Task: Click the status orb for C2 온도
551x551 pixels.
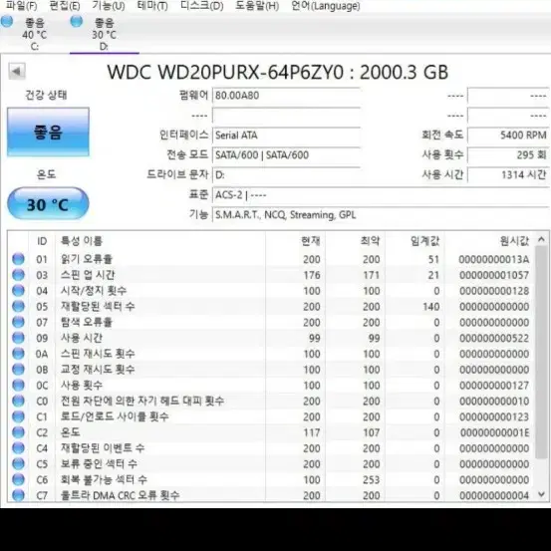Action: (x=18, y=432)
